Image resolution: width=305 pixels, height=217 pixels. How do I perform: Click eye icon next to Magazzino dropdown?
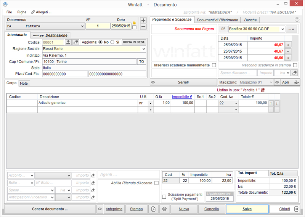coord(277,82)
